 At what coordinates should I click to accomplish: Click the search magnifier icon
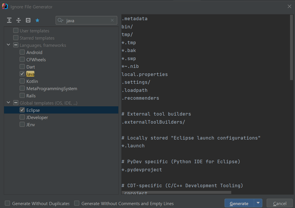click(x=60, y=20)
